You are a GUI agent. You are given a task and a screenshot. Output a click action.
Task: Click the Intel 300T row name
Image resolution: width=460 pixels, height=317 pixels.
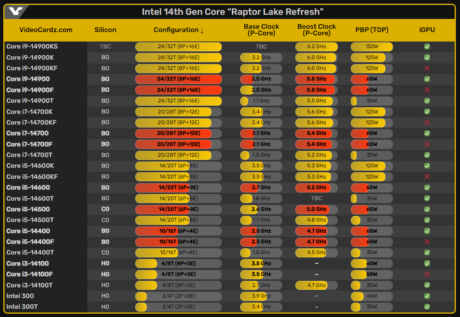pyautogui.click(x=22, y=307)
